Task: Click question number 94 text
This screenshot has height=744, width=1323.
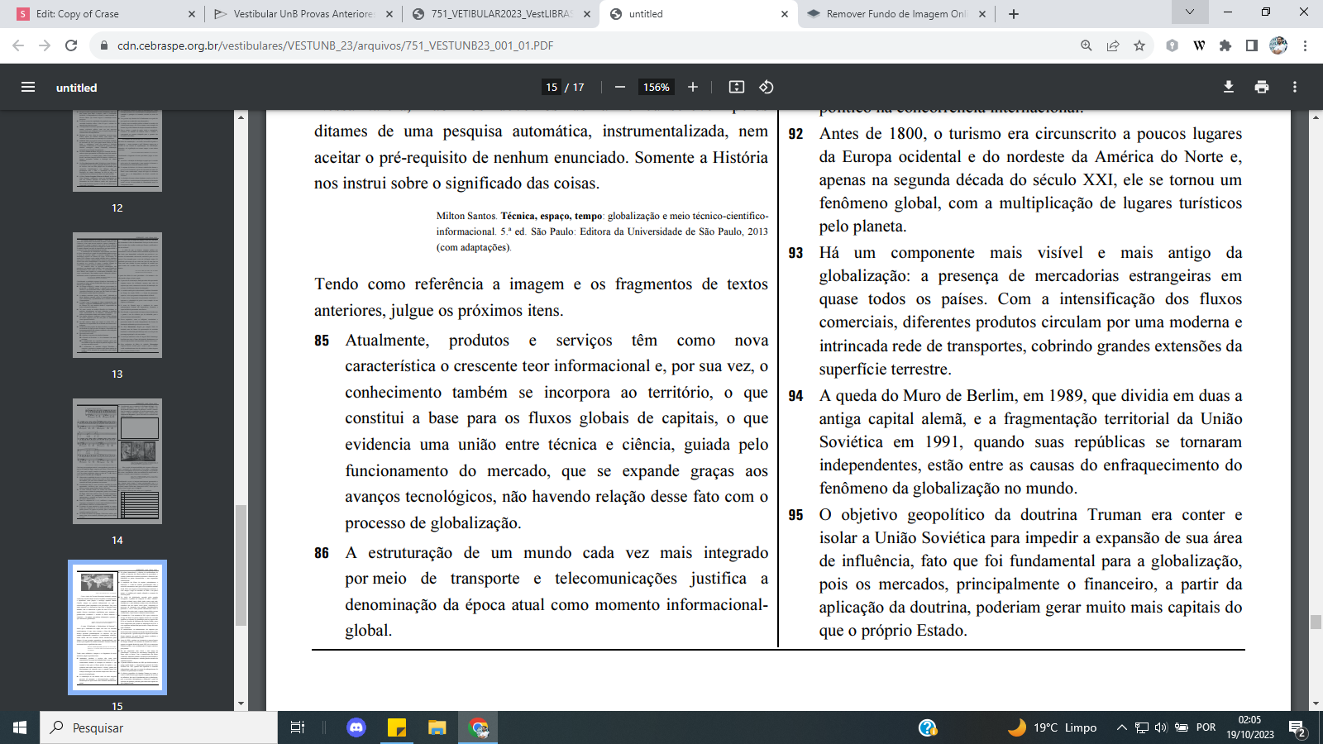Action: click(x=795, y=396)
